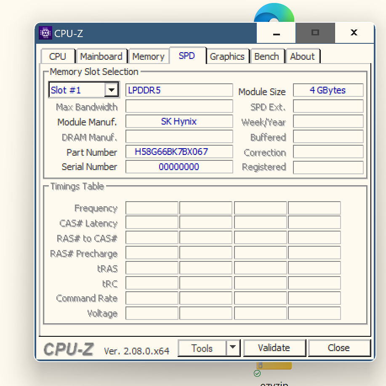
Task: Click the Close button
Action: point(339,348)
